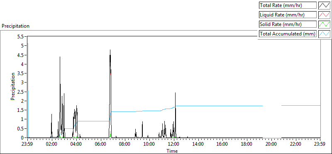Click the 18:00 time axis label
Viewport: 332px width, 154px height.
pos(247,144)
